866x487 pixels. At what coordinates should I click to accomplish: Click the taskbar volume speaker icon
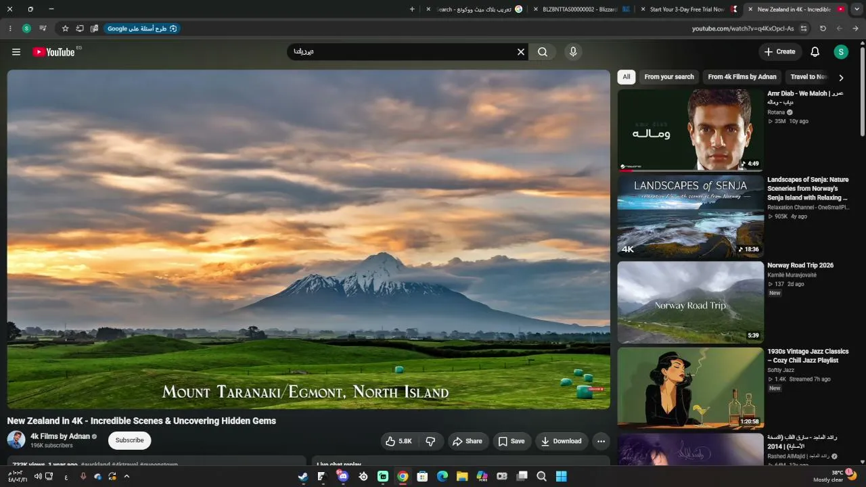[38, 476]
